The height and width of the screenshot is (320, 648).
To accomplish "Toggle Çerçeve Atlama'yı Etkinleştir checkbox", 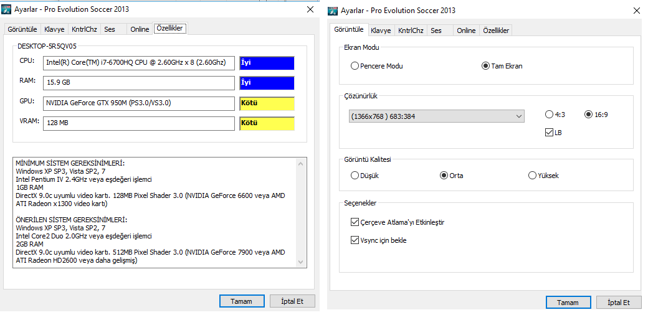I will (x=355, y=222).
